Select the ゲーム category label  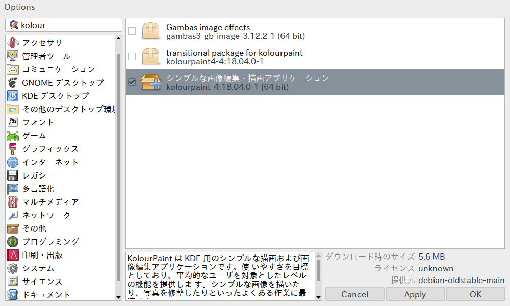(34, 136)
